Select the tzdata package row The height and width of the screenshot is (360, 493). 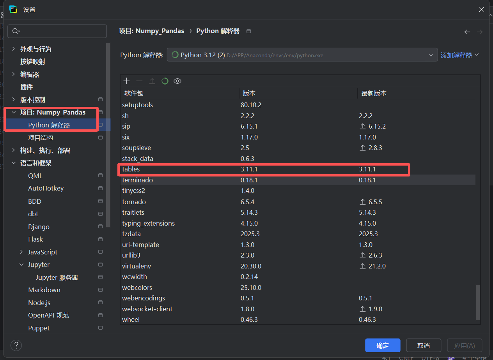tap(298, 234)
